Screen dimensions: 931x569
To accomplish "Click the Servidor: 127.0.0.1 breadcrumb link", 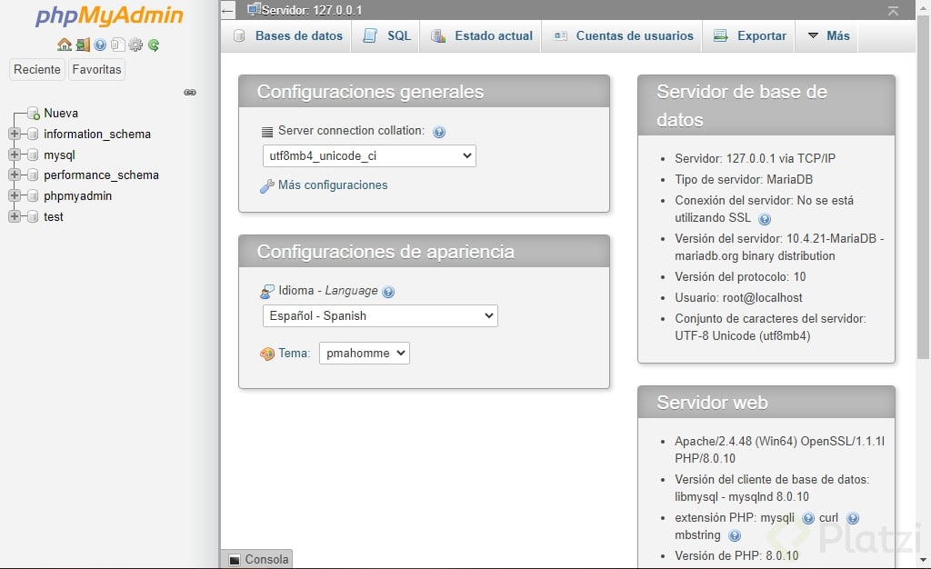I will pos(312,10).
